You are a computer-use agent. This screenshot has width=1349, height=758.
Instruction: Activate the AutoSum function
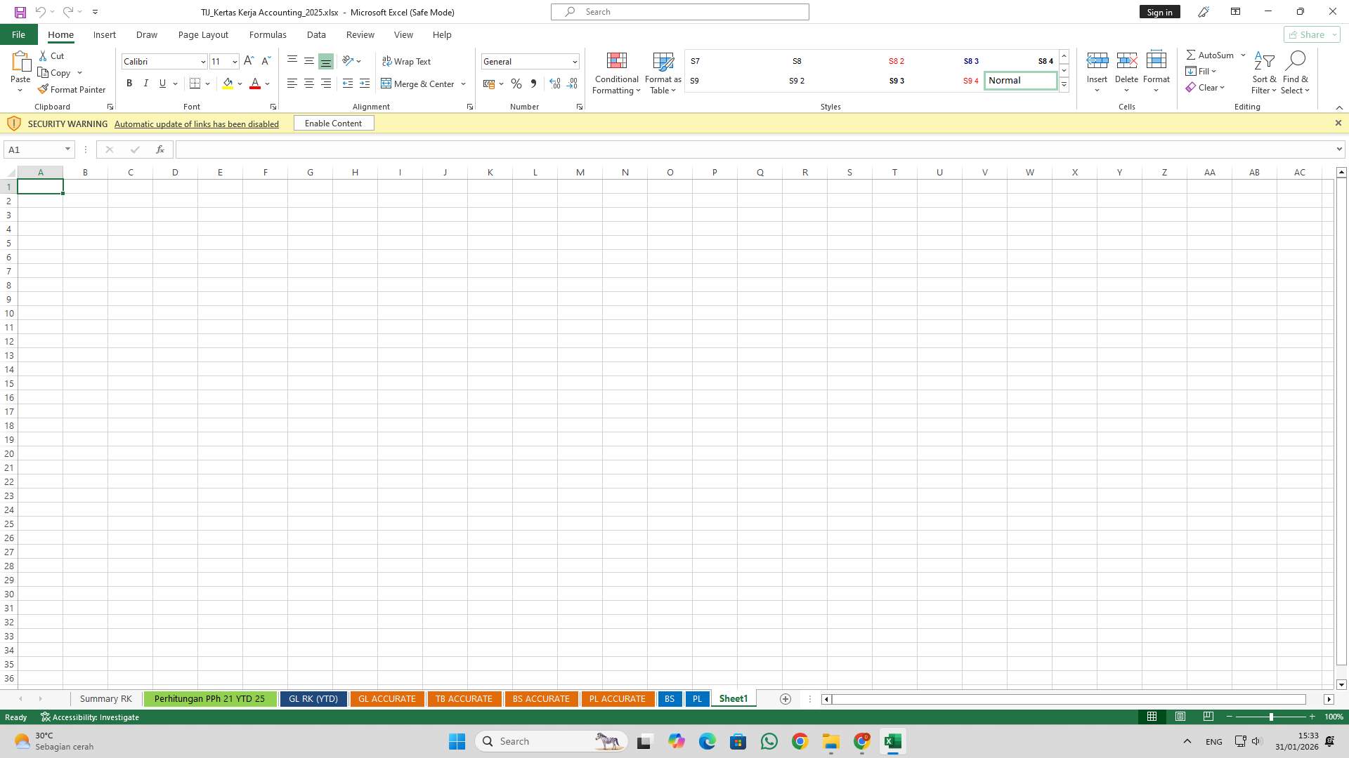pos(1211,54)
